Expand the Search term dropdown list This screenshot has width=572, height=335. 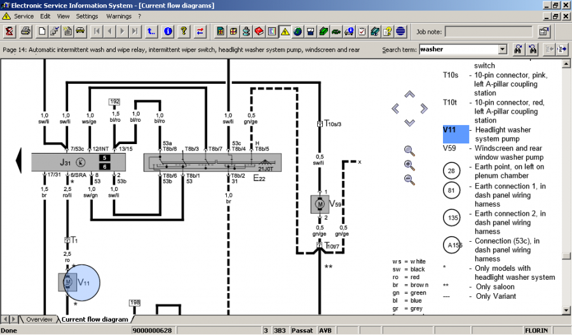[x=502, y=49]
